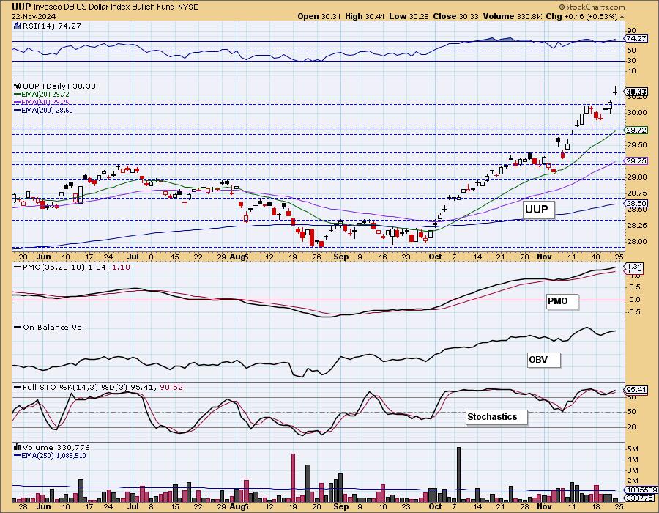Click the PMO annotation label box

pyautogui.click(x=562, y=301)
